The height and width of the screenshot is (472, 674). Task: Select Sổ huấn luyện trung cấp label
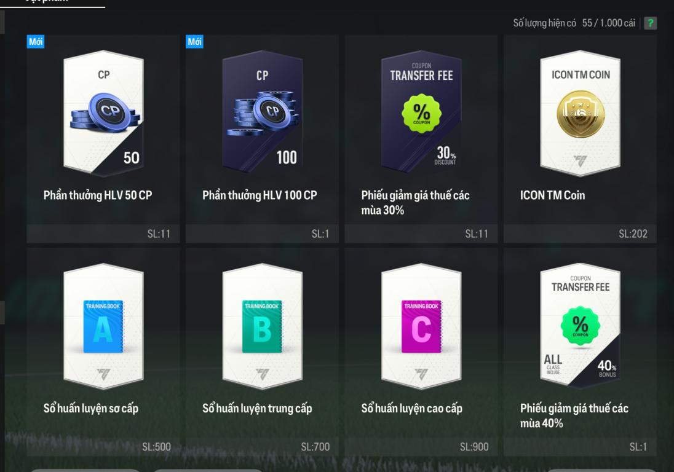257,409
